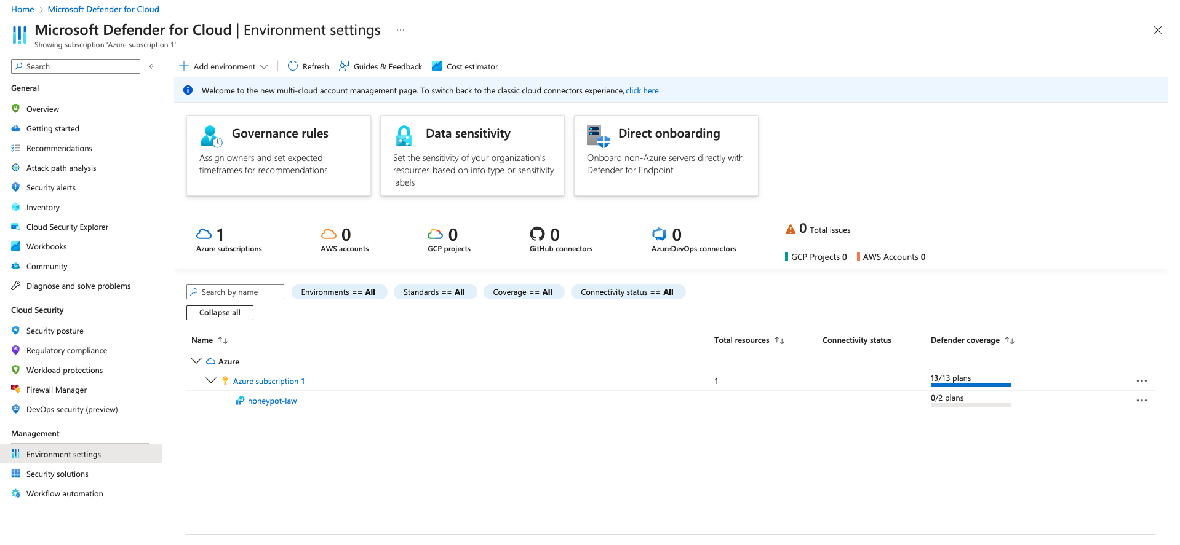Image resolution: width=1180 pixels, height=545 pixels.
Task: Click the Overview shield icon in sidebar
Action: 16,109
